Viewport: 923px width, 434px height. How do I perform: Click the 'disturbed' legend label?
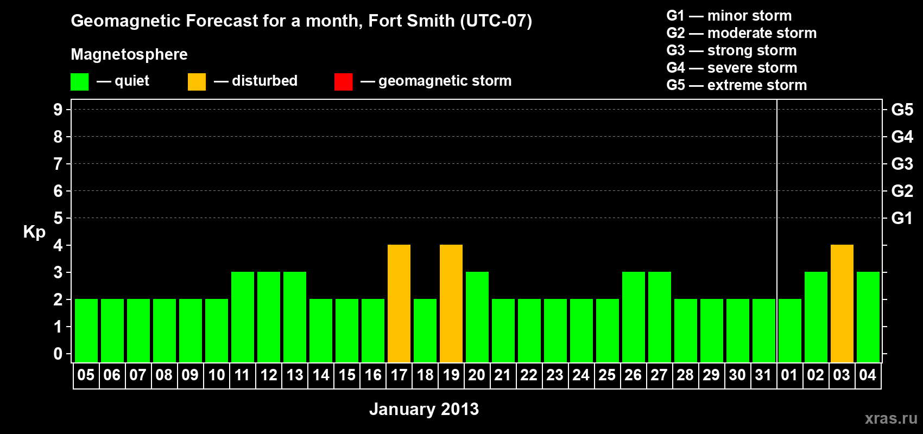click(x=264, y=81)
